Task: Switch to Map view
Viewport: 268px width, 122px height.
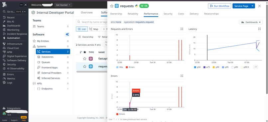Action: pos(94,29)
